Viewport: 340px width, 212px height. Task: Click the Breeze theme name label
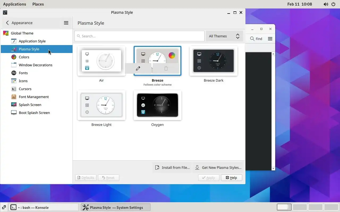tap(158, 80)
